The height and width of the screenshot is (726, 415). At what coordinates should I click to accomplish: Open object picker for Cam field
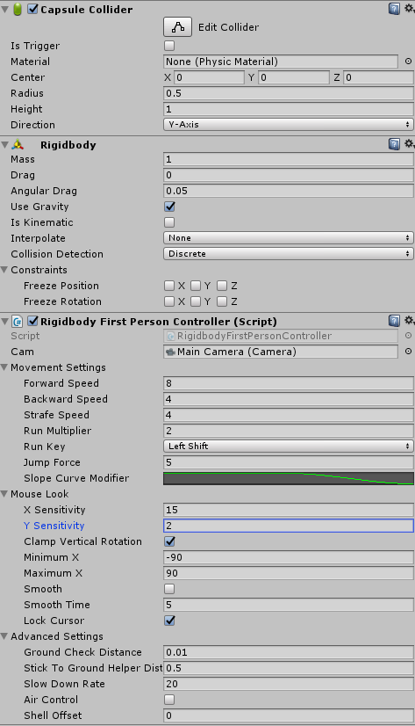point(408,352)
